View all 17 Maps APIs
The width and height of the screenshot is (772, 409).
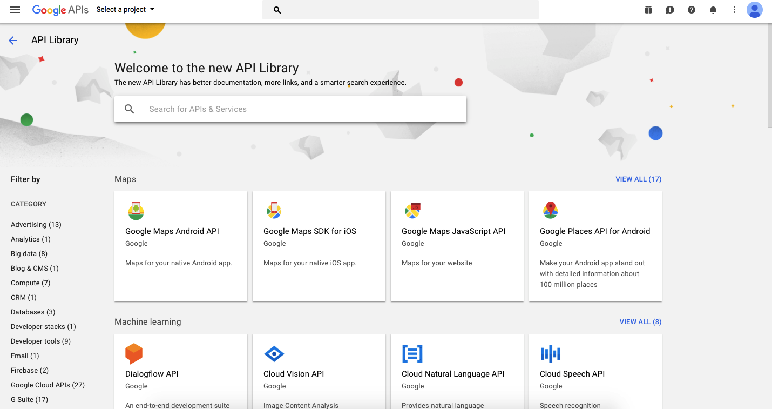(x=639, y=179)
